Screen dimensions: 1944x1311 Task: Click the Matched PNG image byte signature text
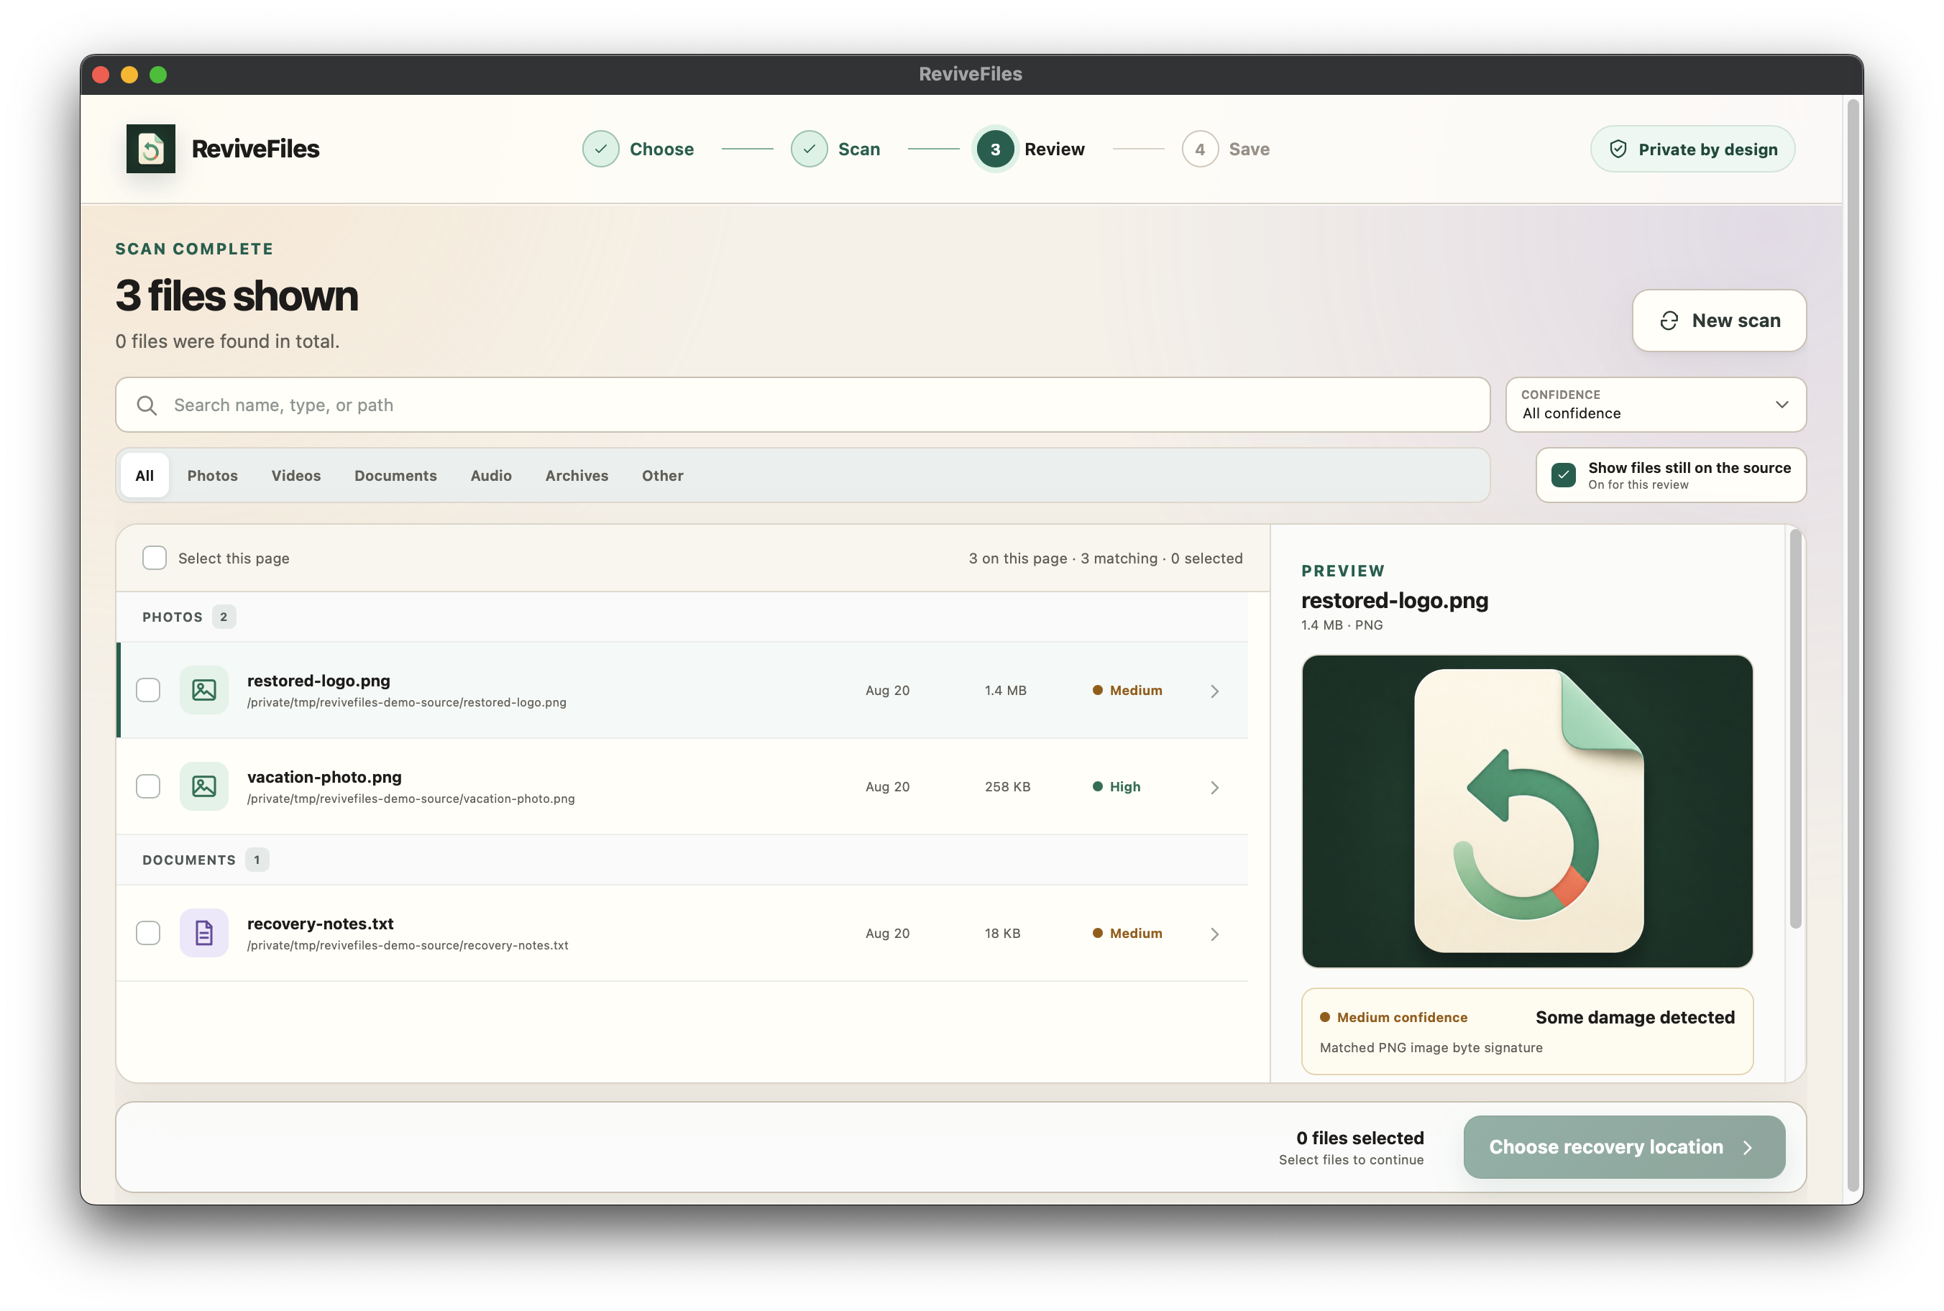click(1431, 1048)
